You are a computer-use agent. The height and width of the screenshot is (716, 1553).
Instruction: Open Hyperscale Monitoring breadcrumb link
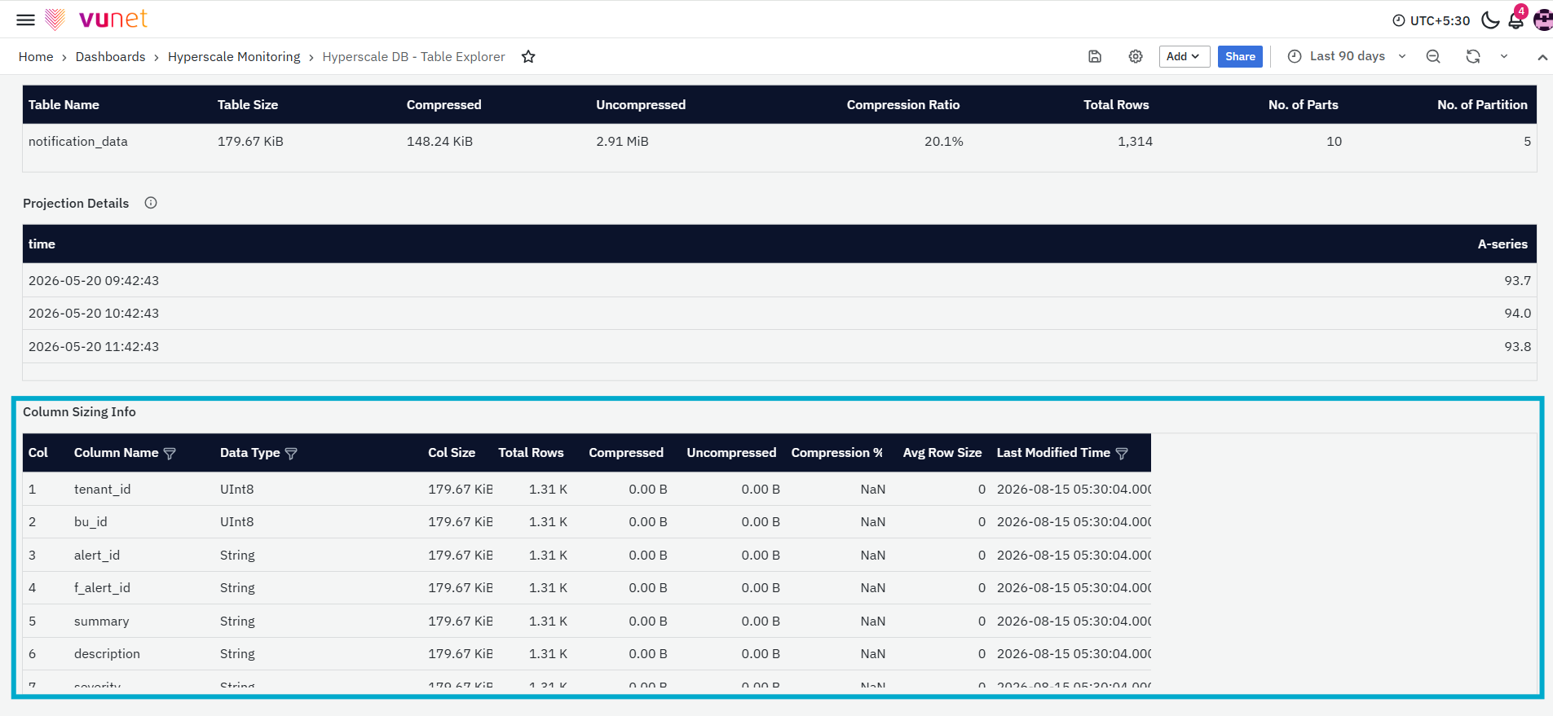234,56
